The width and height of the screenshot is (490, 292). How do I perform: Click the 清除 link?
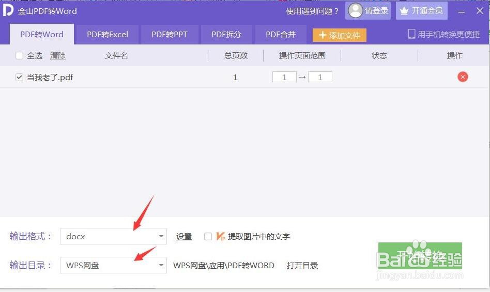[58, 56]
